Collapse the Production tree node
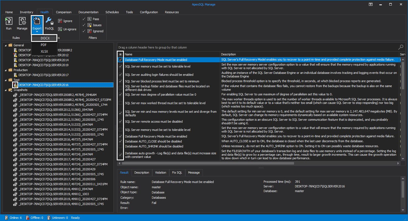 [6, 70]
